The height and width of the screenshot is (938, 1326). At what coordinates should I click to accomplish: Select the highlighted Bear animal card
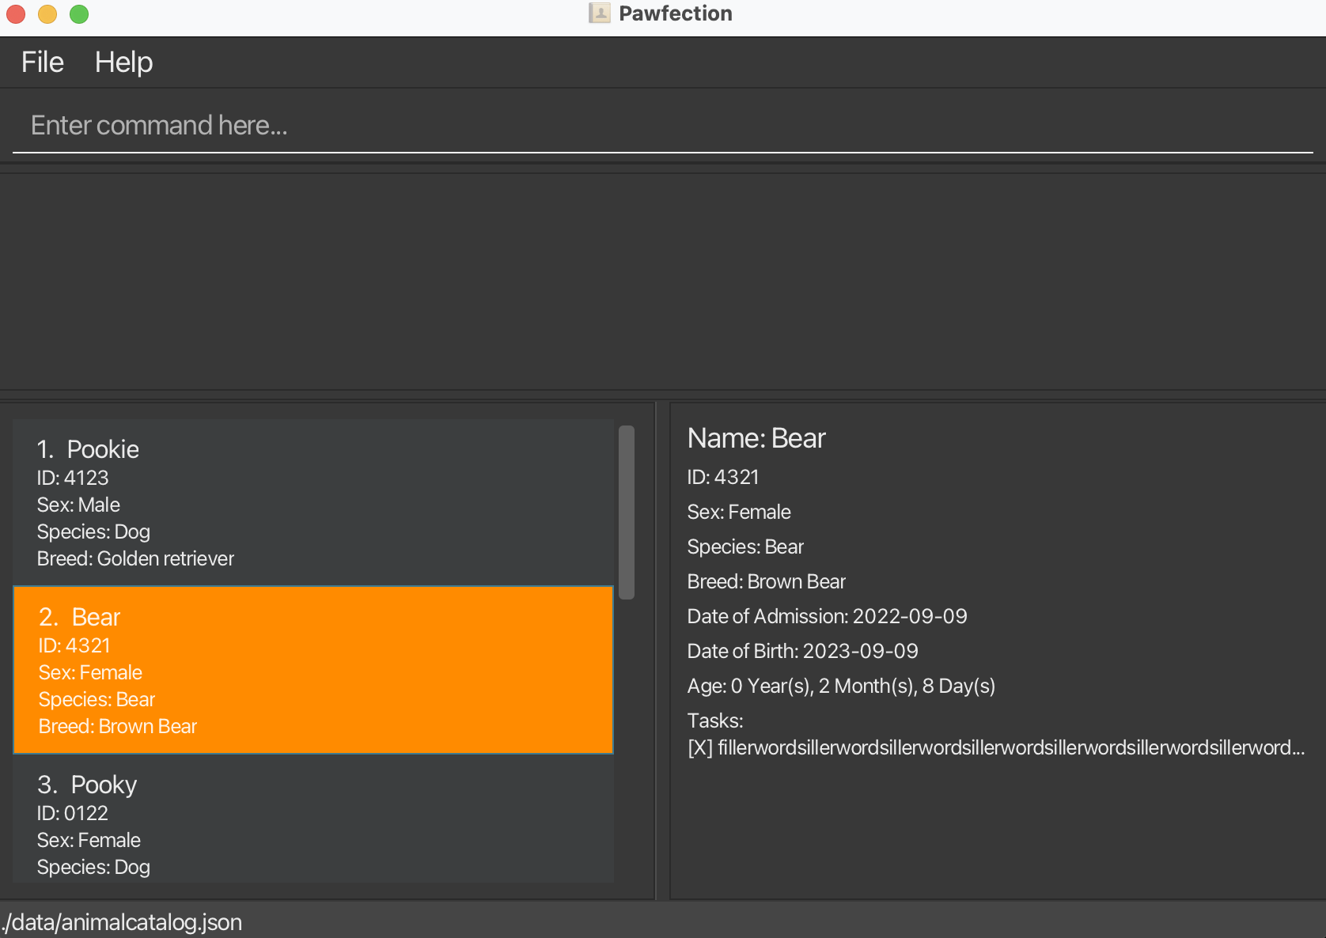click(x=313, y=670)
